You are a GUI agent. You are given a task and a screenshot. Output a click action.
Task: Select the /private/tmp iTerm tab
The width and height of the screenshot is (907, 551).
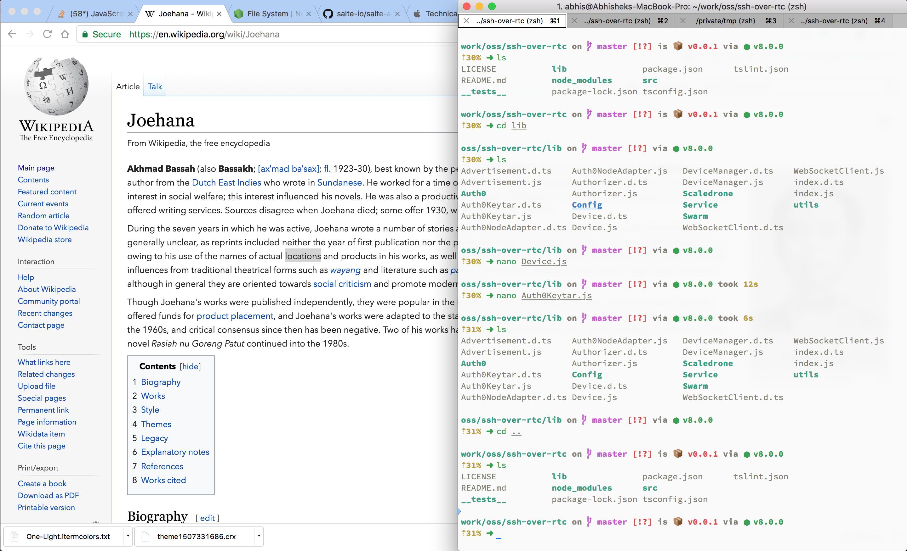pyautogui.click(x=729, y=21)
